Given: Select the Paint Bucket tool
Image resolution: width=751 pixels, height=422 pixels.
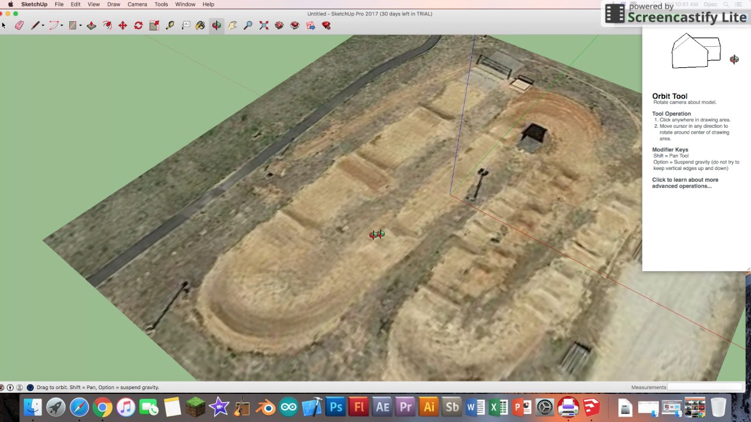Looking at the screenshot, I should pos(201,25).
